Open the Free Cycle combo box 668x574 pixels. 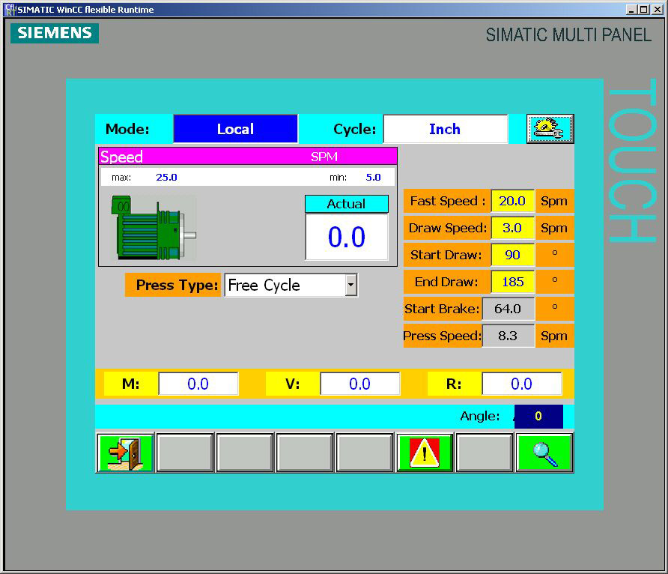pos(291,285)
